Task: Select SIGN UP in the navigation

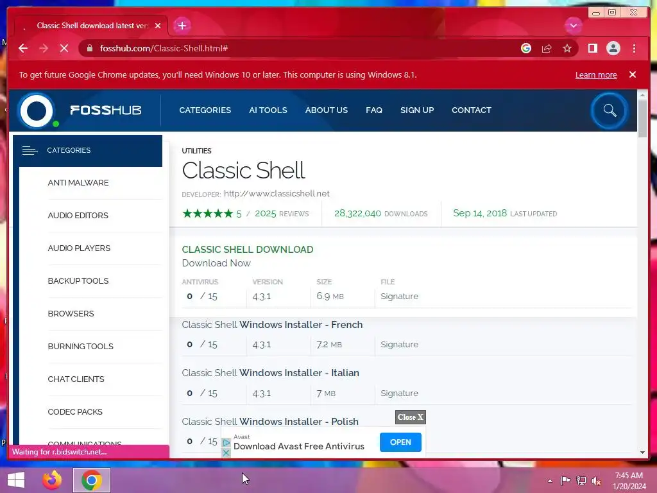Action: coord(417,110)
